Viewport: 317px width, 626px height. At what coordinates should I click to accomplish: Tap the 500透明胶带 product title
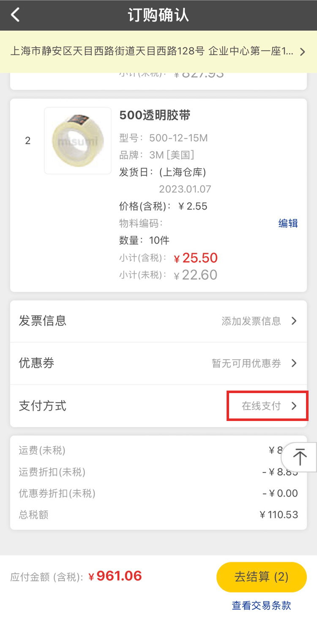(x=155, y=115)
